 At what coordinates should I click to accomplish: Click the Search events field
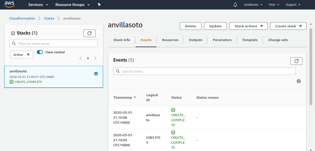pos(204,71)
